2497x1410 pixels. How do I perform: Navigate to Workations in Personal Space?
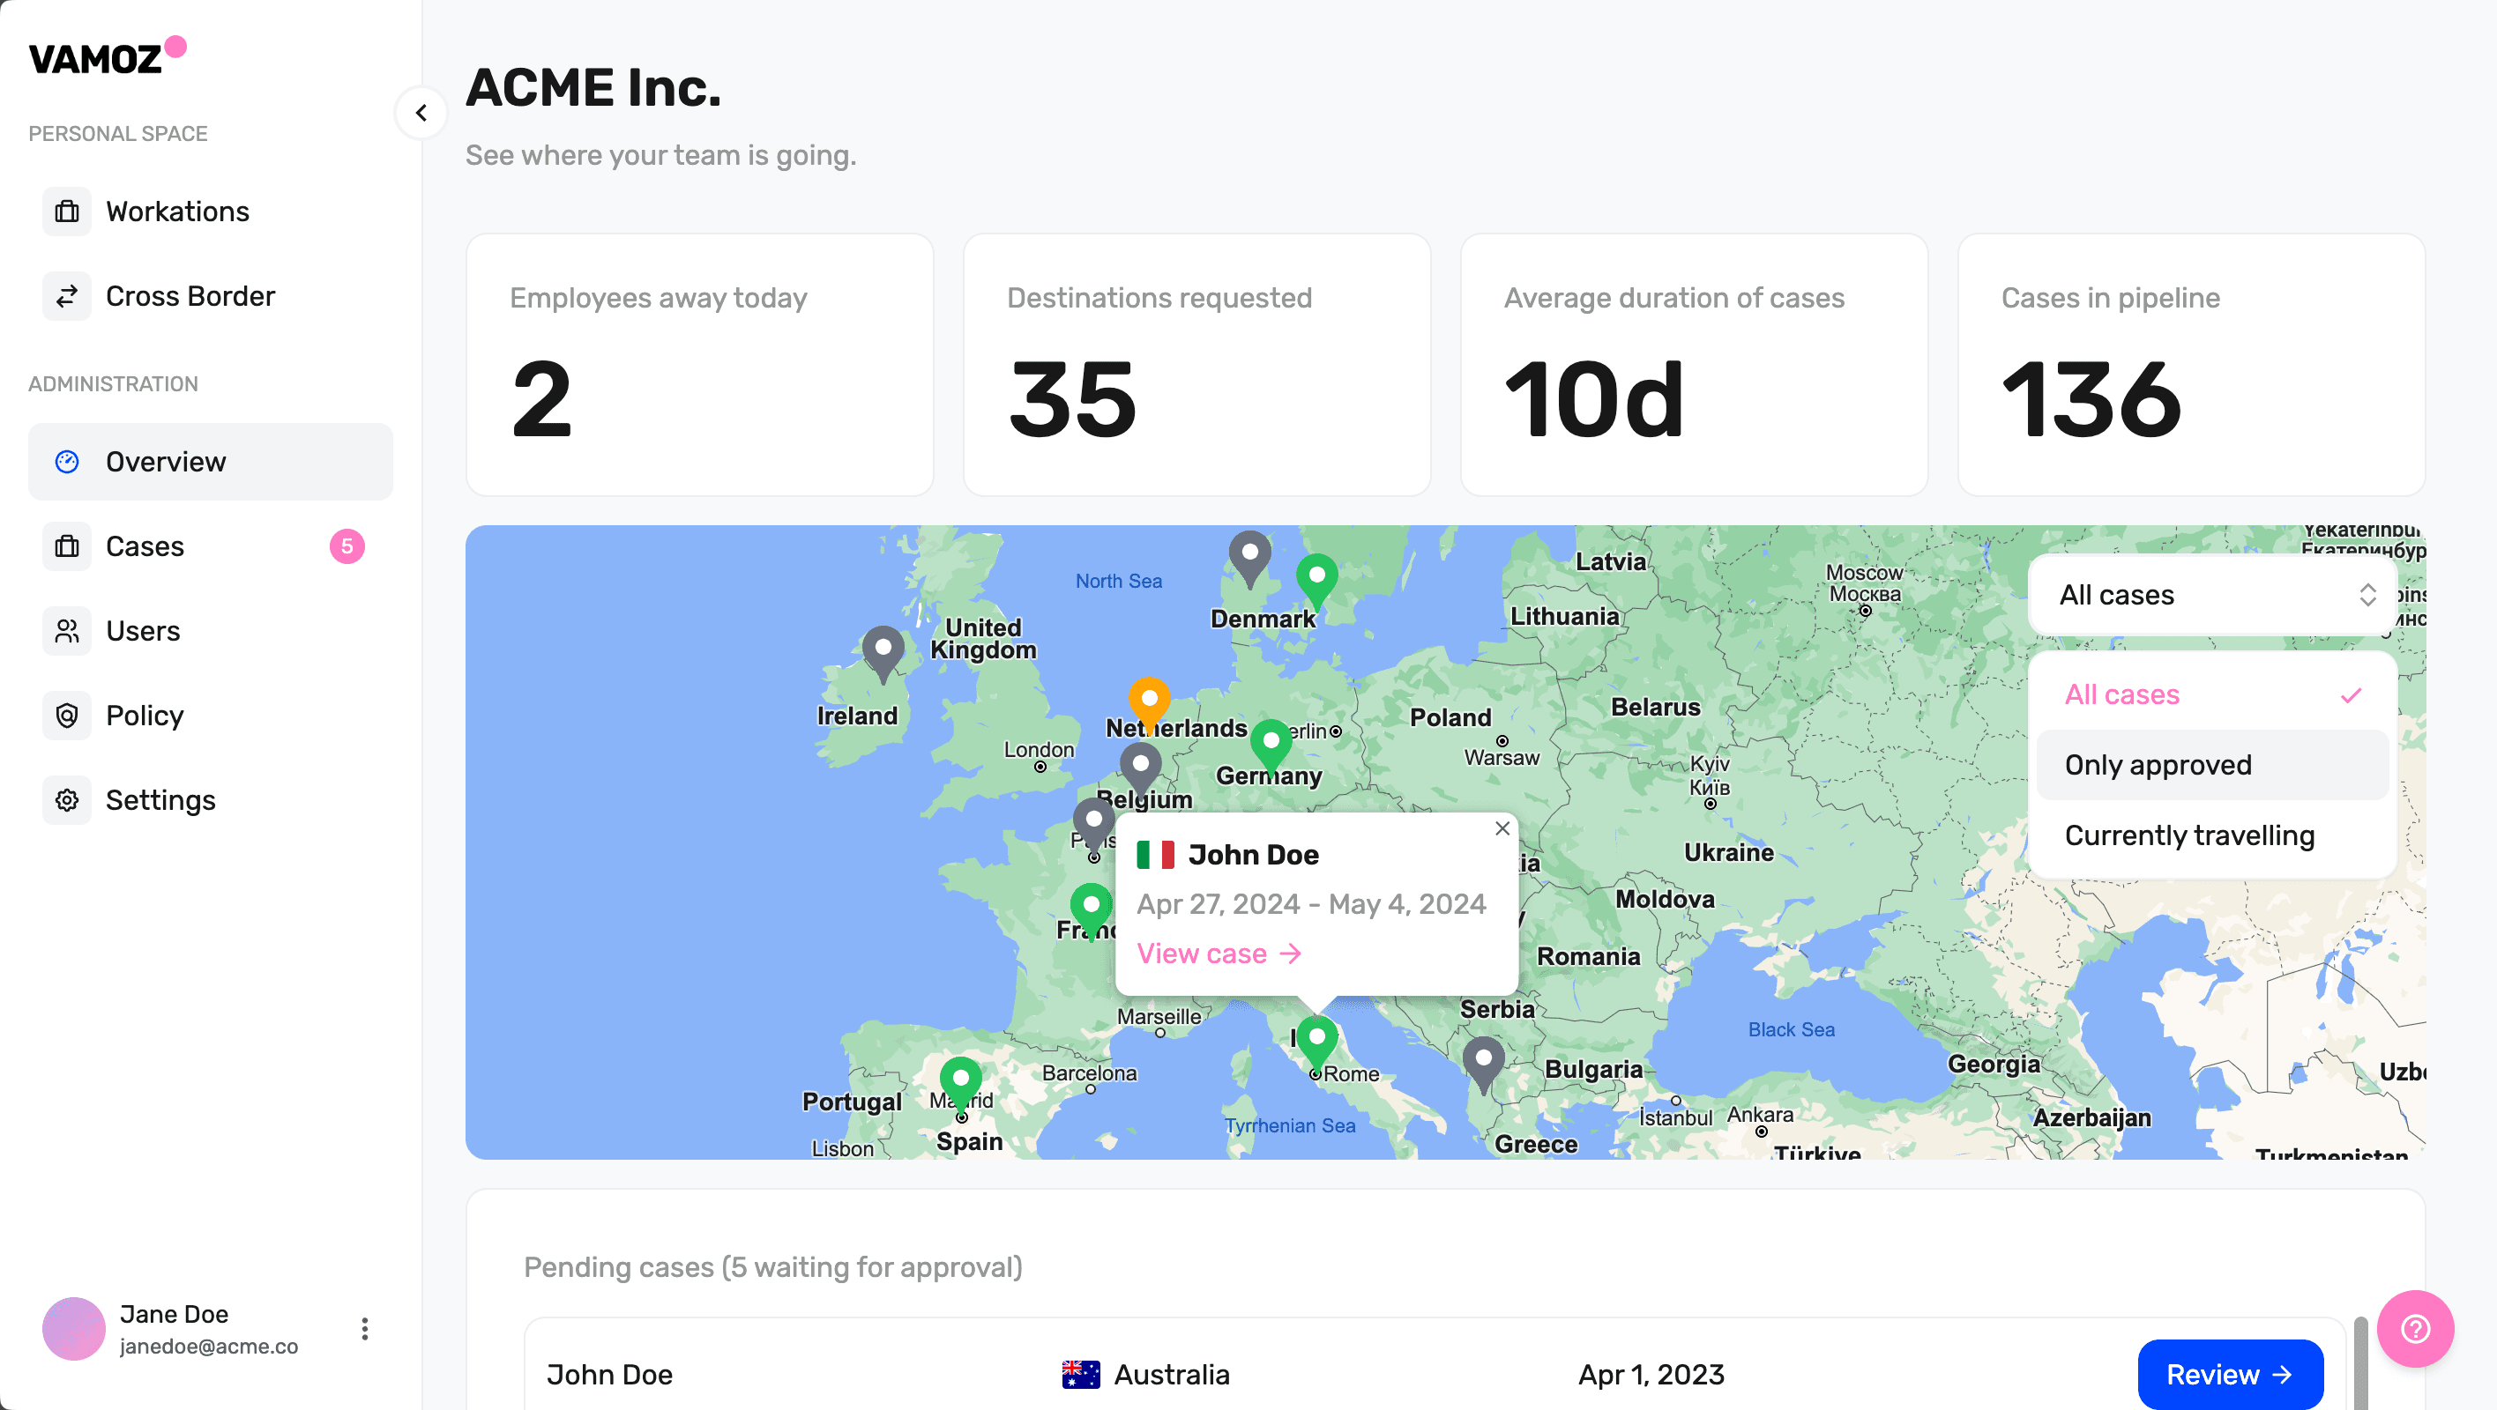[176, 211]
